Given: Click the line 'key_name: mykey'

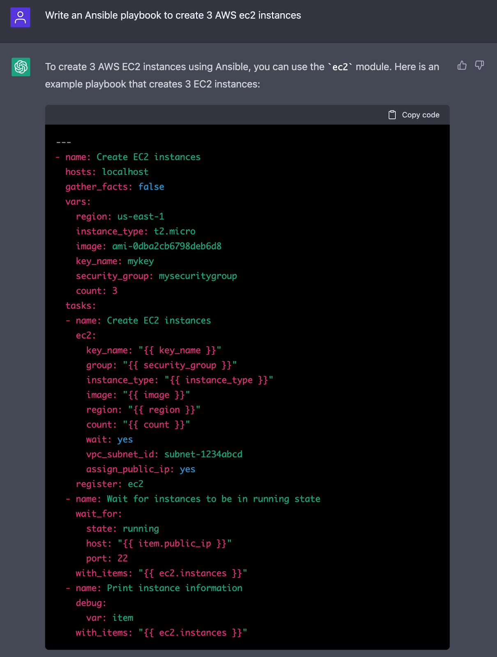Looking at the screenshot, I should pyautogui.click(x=115, y=261).
